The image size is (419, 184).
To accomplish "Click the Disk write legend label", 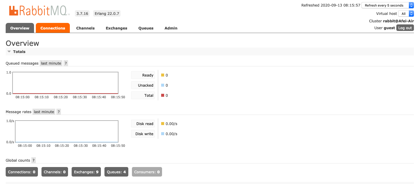I will (143, 134).
